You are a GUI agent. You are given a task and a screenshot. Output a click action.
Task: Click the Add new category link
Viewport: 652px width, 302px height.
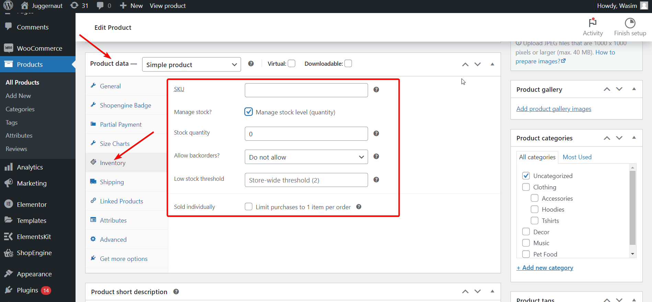coord(545,267)
